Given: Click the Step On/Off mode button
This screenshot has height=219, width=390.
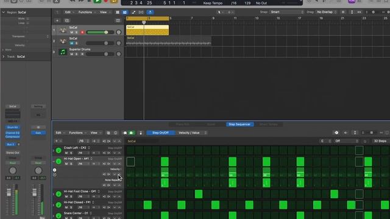Looking at the screenshot, I should (160, 133).
